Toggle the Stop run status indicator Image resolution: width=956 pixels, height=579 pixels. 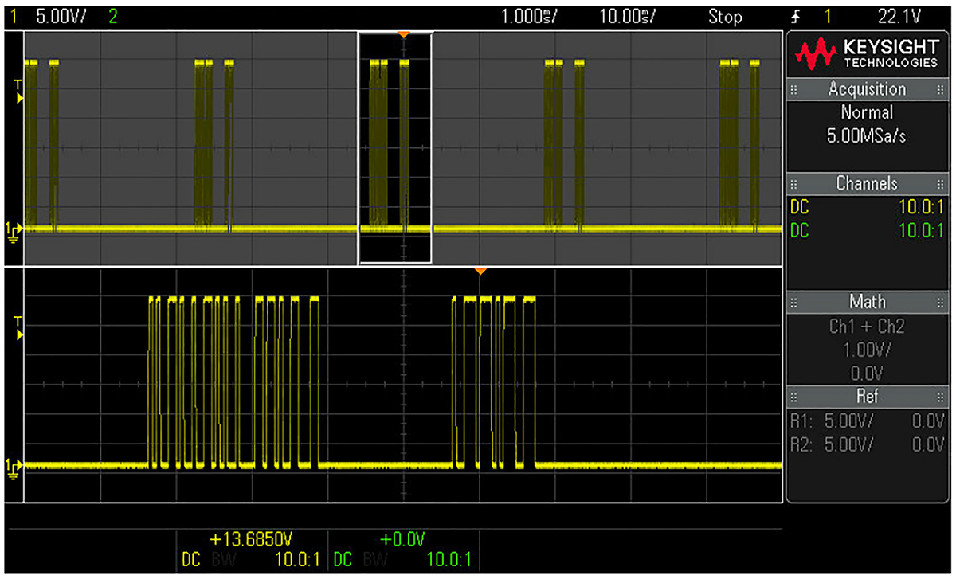tap(725, 17)
